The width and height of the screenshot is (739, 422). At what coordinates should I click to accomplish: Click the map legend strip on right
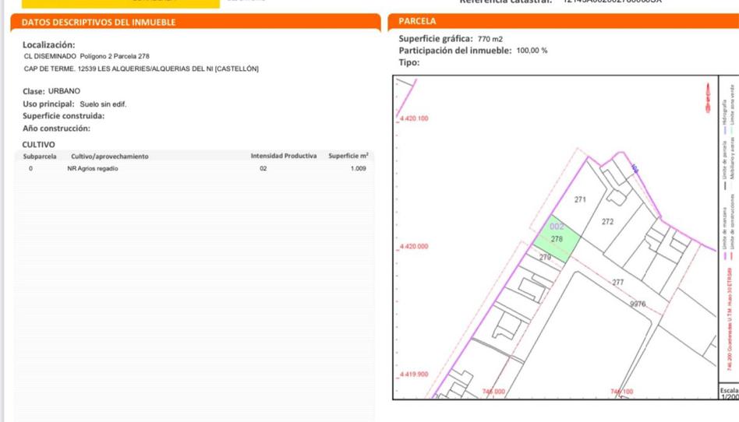727,234
